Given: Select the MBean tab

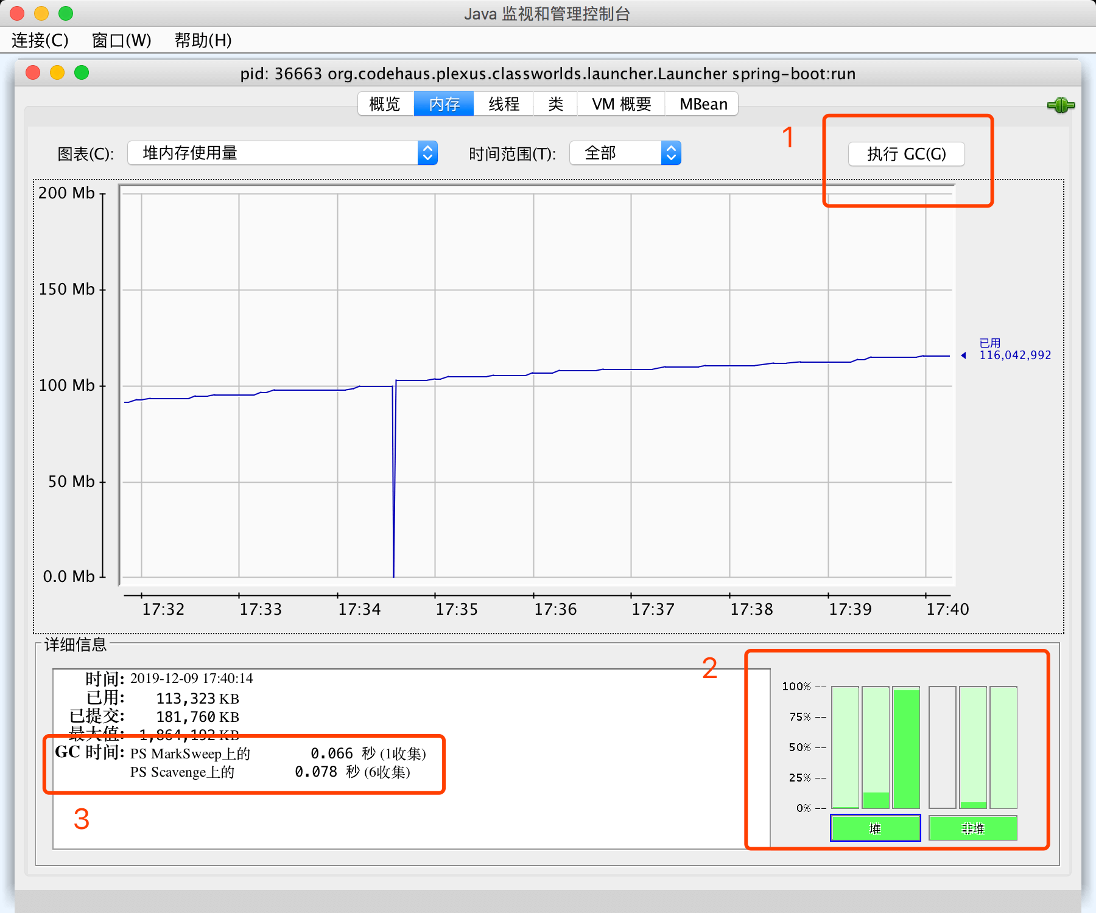Looking at the screenshot, I should tap(703, 104).
